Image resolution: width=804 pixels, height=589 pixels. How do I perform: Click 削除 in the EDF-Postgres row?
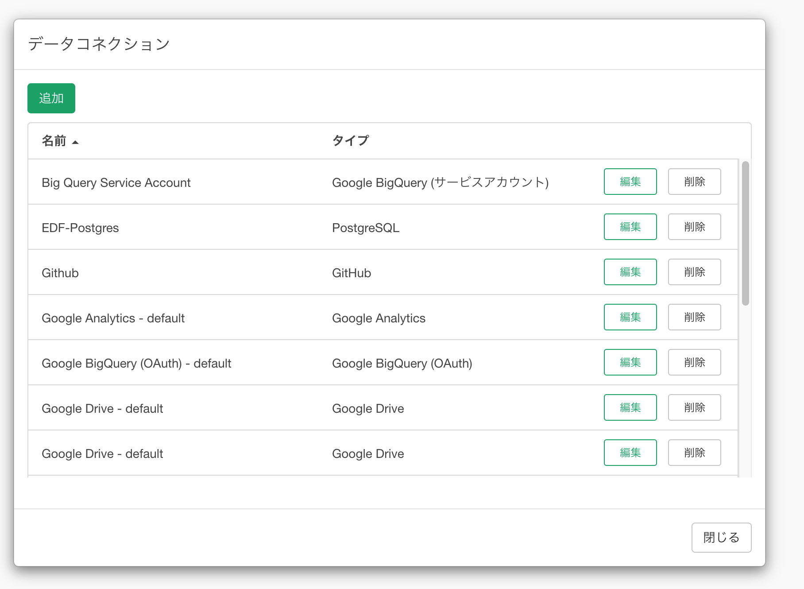coord(694,227)
